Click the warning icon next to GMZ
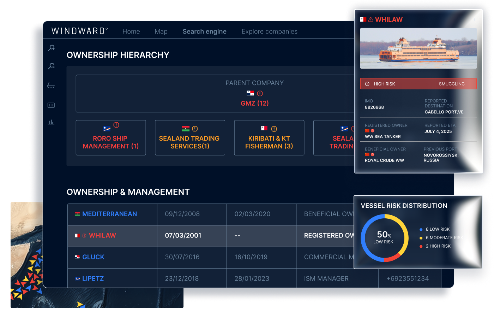Image resolution: width=494 pixels, height=318 pixels. pyautogui.click(x=260, y=94)
